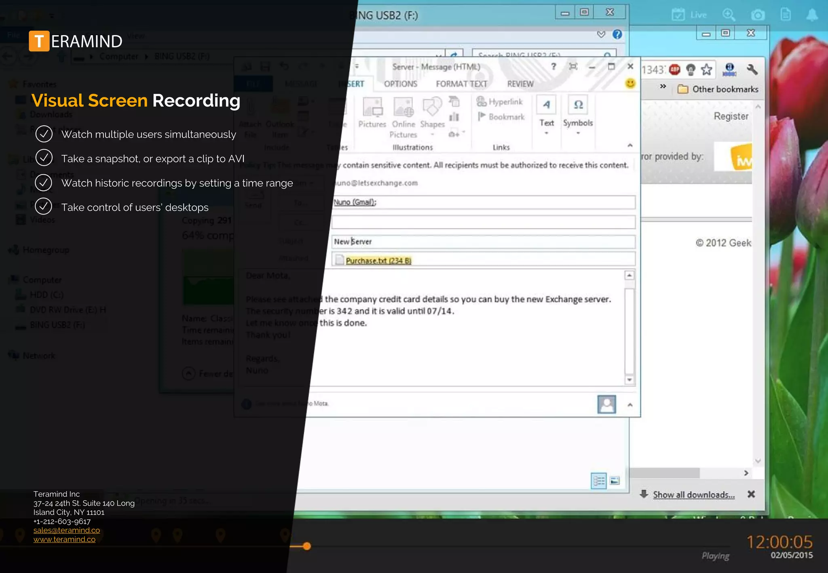This screenshot has width=828, height=573.
Task: Collapse the Outlook ribbon with the chevron
Action: (630, 145)
